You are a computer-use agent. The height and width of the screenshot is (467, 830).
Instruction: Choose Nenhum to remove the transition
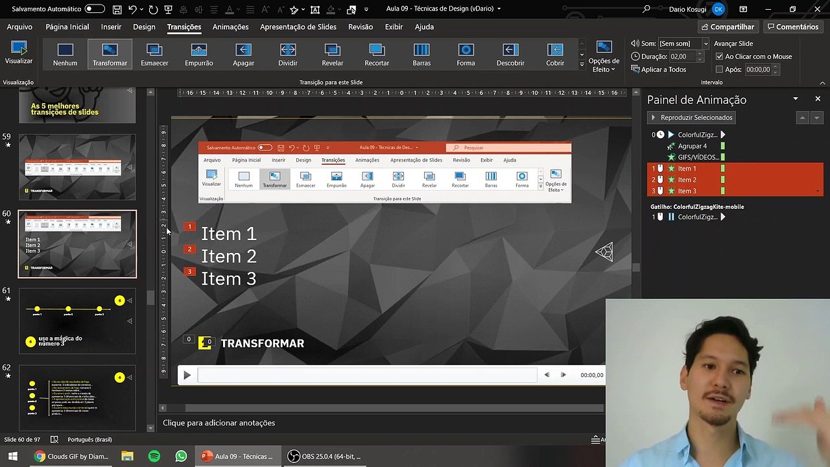click(x=65, y=54)
